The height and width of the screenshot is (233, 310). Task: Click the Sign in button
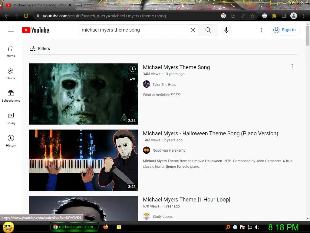pyautogui.click(x=285, y=30)
